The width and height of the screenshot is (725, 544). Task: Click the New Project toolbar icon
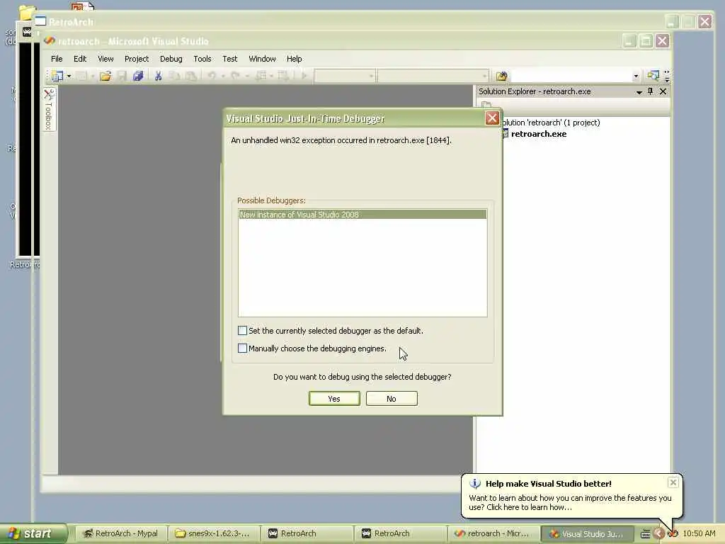click(x=57, y=75)
